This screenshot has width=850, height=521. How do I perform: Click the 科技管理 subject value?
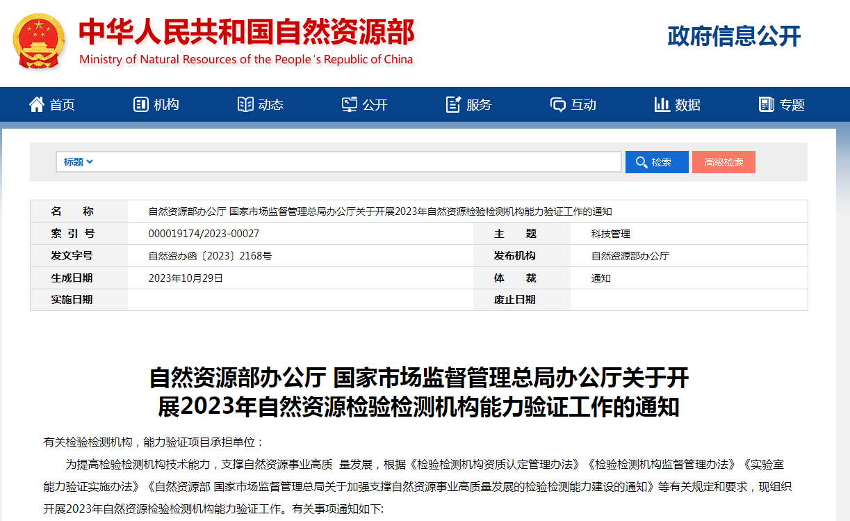click(x=610, y=234)
